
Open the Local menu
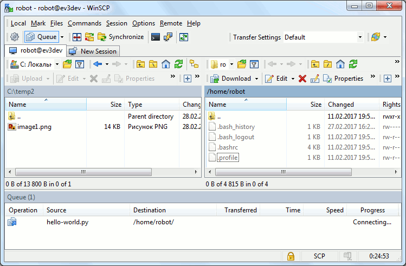[x=18, y=23]
